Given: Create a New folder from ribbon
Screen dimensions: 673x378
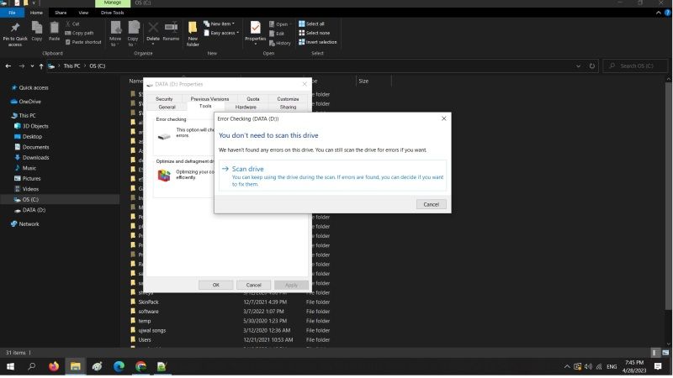Looking at the screenshot, I should tap(193, 34).
